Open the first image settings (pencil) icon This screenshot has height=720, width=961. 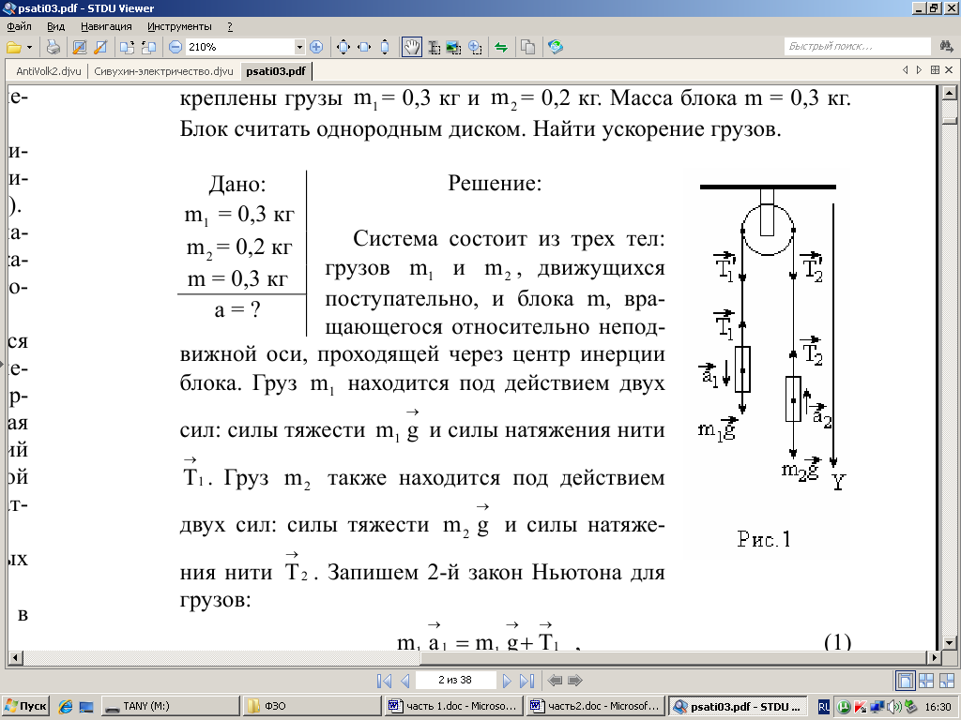click(80, 47)
